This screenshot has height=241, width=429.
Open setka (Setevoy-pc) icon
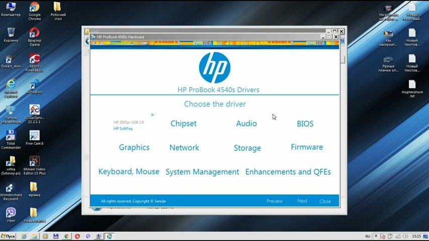click(11, 166)
